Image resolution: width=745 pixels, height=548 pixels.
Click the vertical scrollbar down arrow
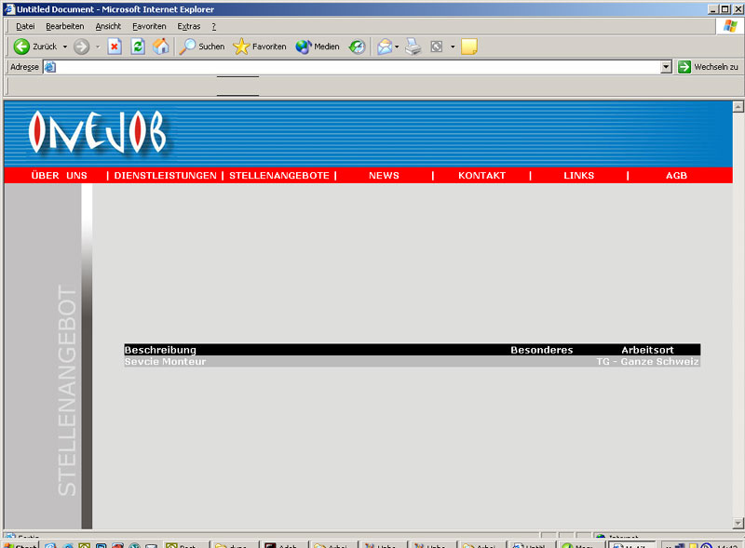tap(738, 523)
